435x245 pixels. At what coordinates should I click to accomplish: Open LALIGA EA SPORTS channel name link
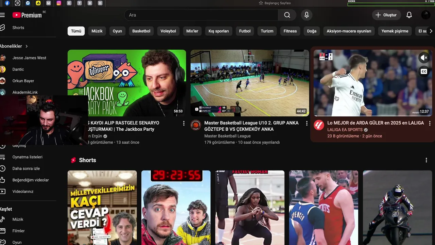coord(345,130)
